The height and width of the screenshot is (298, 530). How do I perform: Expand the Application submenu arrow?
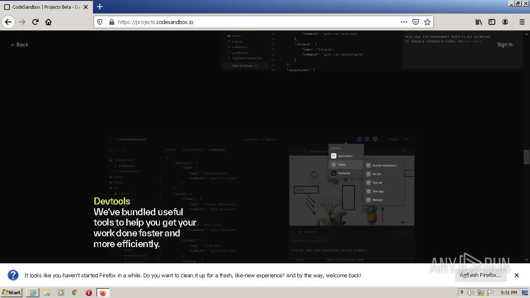point(360,156)
